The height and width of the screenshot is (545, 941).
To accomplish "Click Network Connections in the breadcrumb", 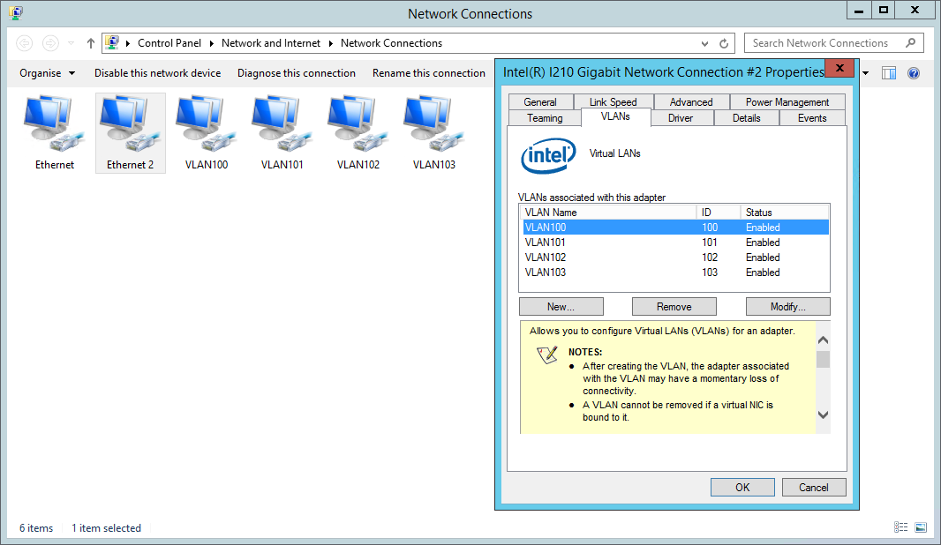I will 391,43.
